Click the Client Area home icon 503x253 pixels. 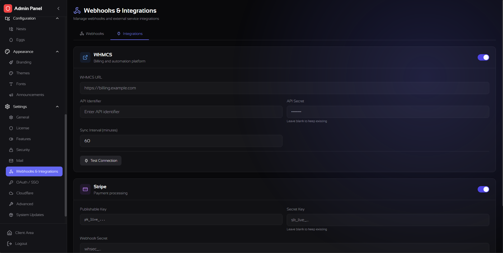tap(10, 233)
